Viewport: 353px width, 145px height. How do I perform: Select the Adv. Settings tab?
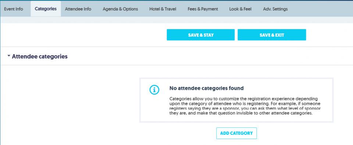tap(275, 9)
